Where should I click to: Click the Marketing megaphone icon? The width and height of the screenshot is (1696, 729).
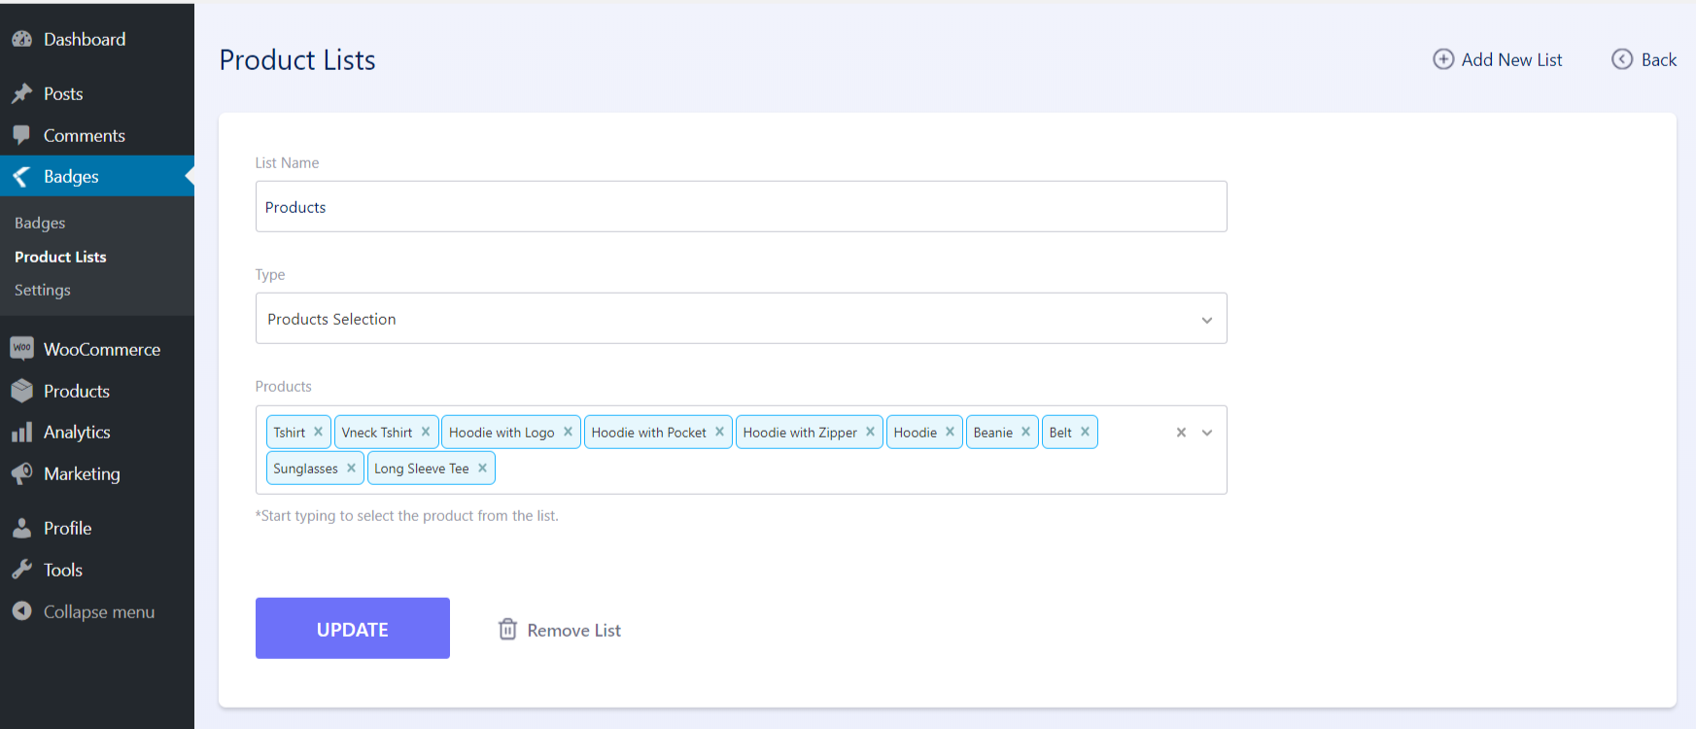pos(21,473)
